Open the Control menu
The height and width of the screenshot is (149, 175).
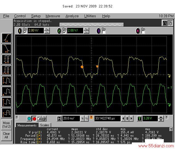[20, 16]
